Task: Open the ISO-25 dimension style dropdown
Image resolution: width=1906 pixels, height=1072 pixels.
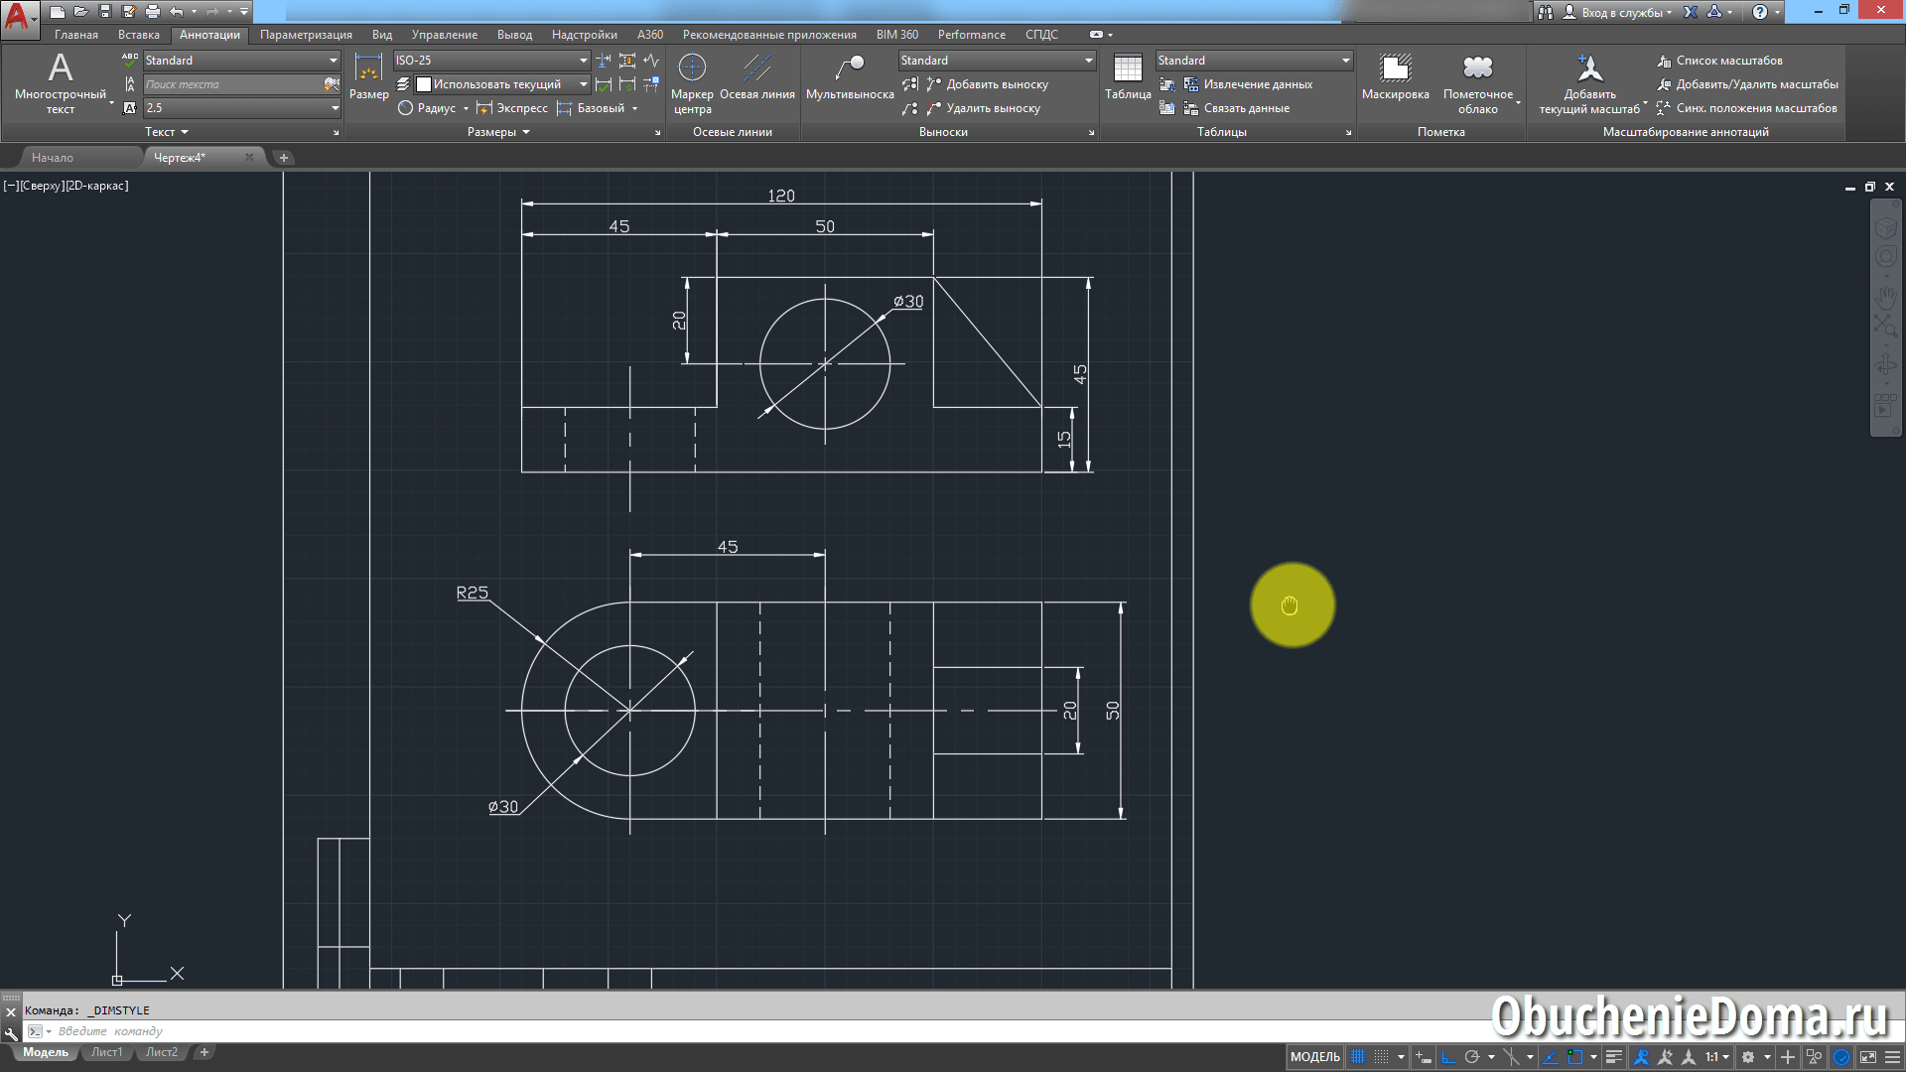Action: (583, 60)
